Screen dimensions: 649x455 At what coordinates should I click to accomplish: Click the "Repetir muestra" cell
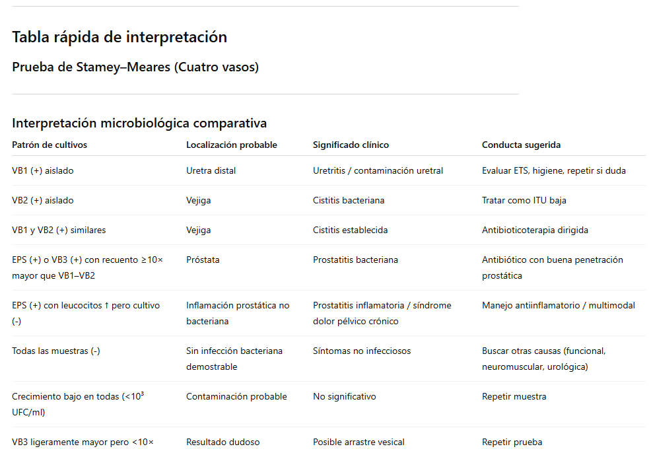(x=514, y=396)
